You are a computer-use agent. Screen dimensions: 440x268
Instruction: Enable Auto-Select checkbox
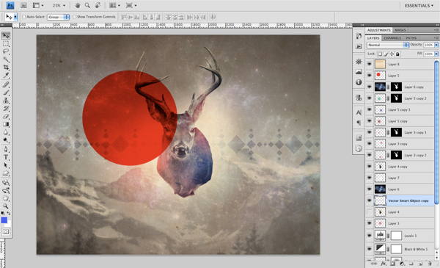coord(24,17)
